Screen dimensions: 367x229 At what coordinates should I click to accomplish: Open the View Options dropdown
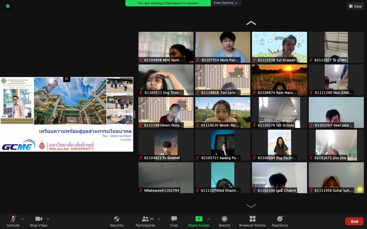tap(226, 3)
